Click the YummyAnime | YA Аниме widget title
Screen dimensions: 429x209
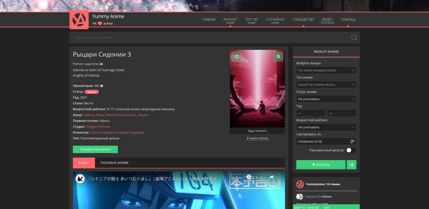pos(323,184)
